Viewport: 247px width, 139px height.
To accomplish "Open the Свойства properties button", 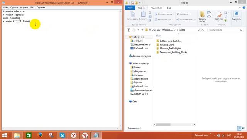I will (219, 17).
